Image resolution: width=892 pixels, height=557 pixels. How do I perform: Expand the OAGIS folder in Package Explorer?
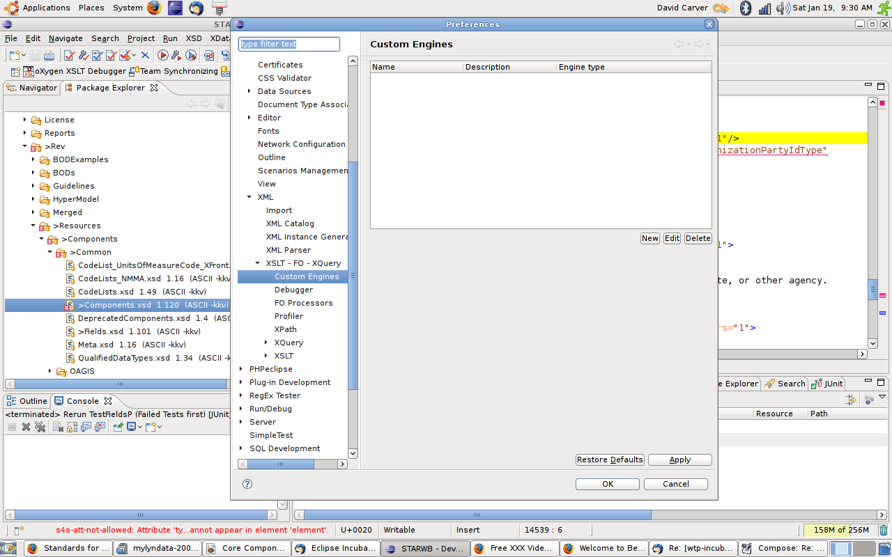click(50, 371)
